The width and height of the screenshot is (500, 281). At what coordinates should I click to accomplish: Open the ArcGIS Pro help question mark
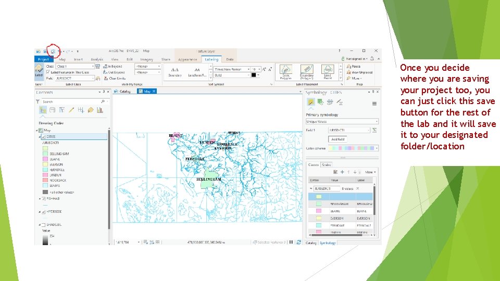[339, 51]
